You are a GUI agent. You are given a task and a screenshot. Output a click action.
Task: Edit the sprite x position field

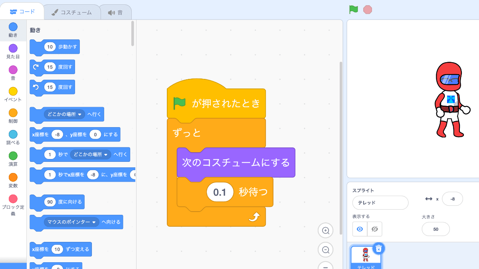pyautogui.click(x=452, y=198)
